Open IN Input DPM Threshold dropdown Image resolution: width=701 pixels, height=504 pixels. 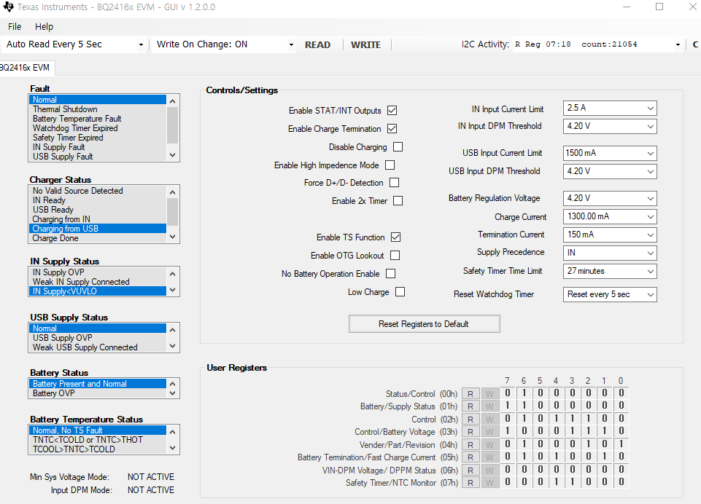point(610,126)
